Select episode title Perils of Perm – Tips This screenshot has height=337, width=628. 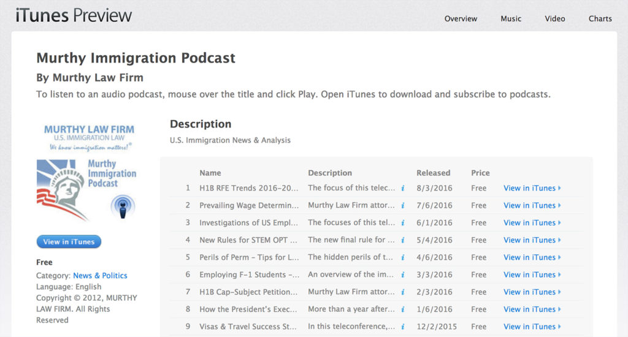249,257
